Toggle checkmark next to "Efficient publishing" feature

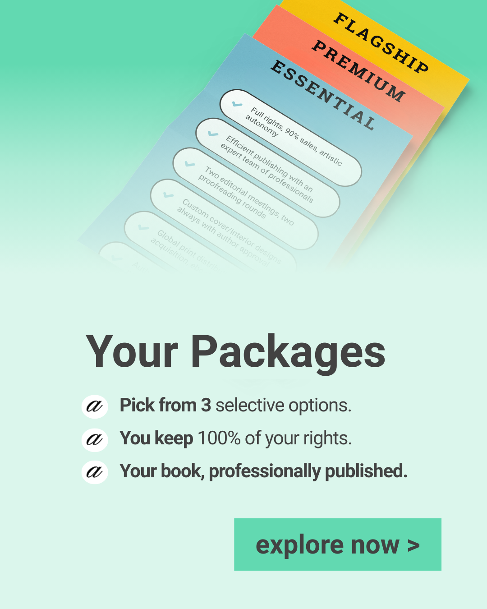pyautogui.click(x=213, y=134)
